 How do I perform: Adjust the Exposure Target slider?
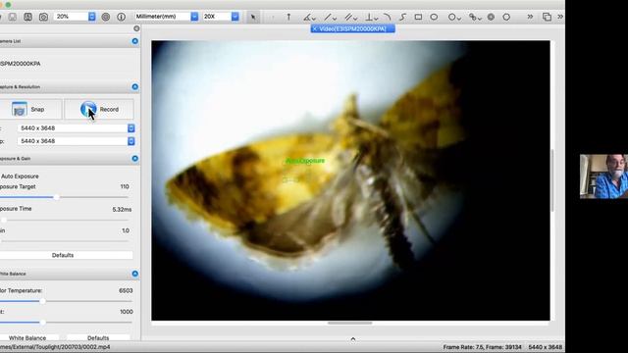tap(57, 197)
